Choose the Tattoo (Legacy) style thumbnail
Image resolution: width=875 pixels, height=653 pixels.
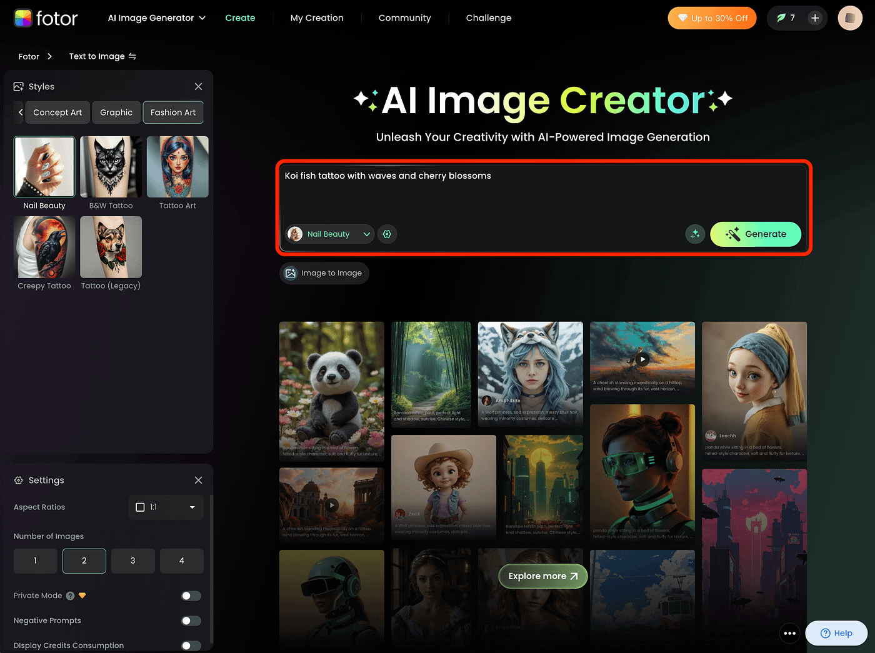111,247
